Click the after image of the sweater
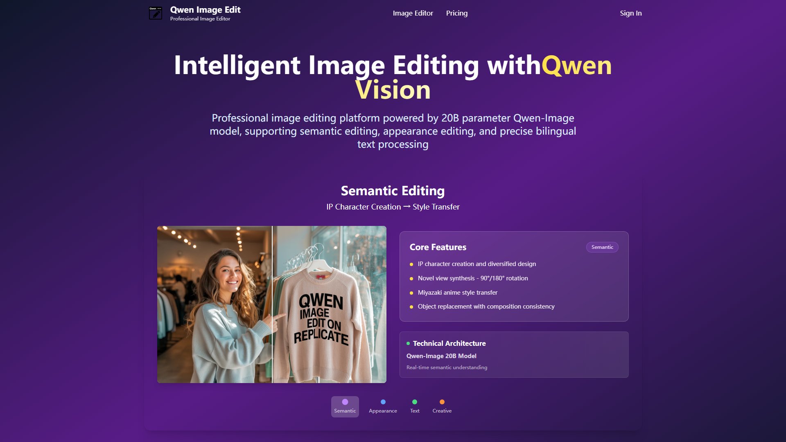This screenshot has height=442, width=786. [330, 304]
